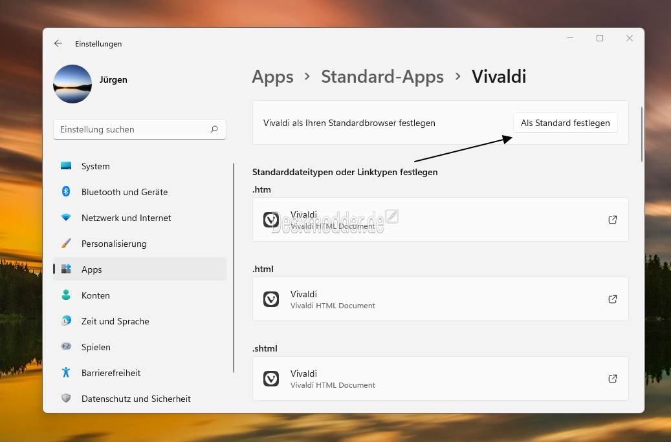Click 'Standarddateitypen oder Linktypen festlegen' heading

coord(345,173)
